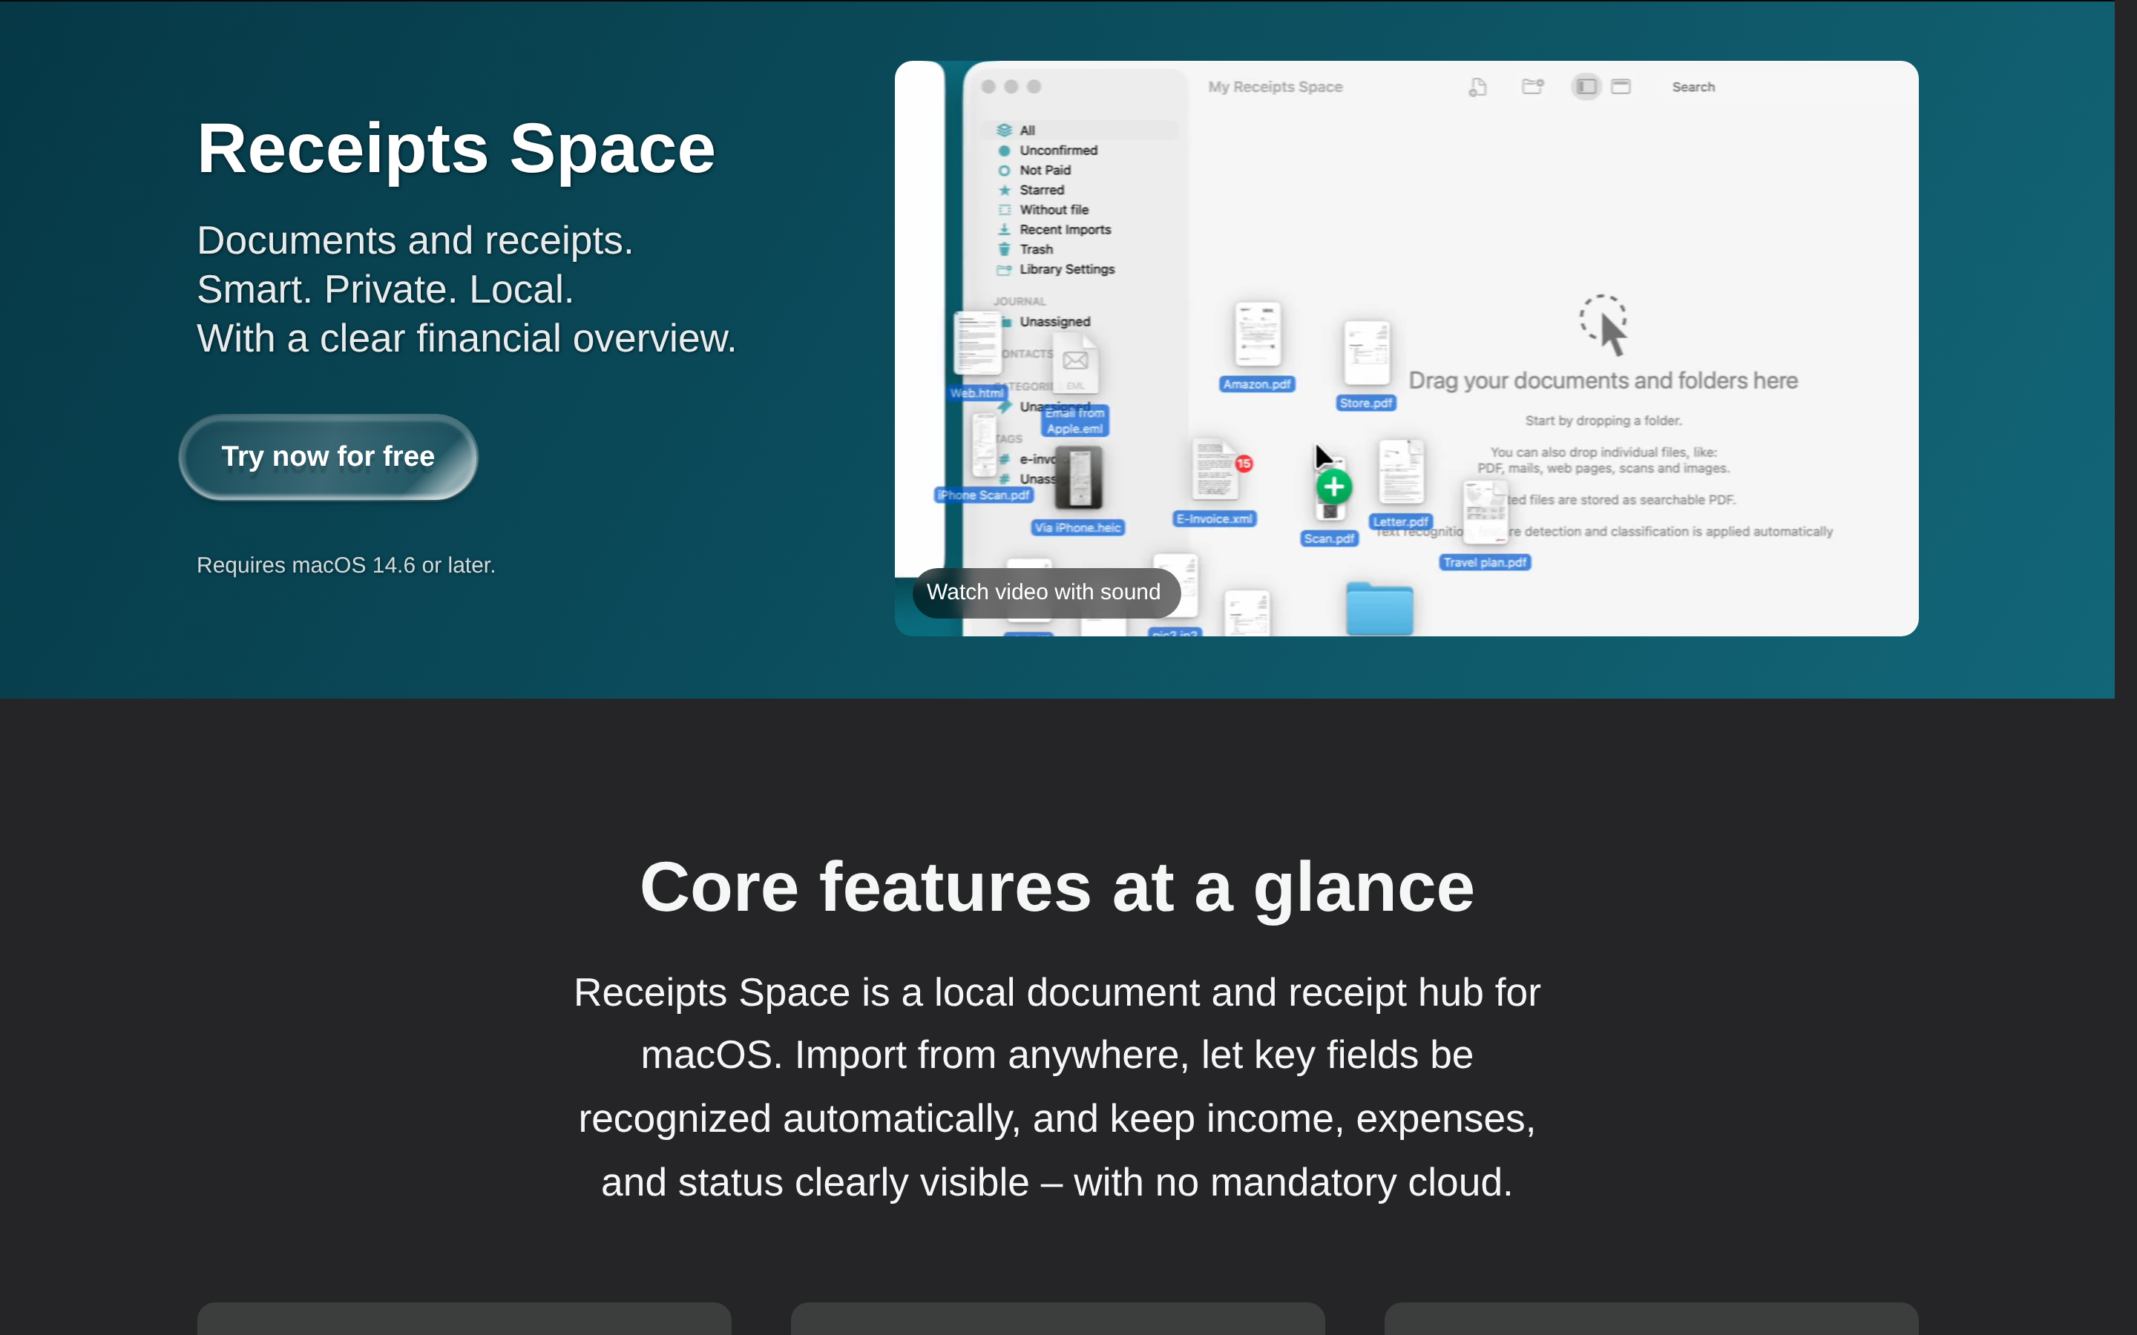2137x1335 pixels.
Task: Click the Core features at a glance heading
Action: click(x=1057, y=887)
